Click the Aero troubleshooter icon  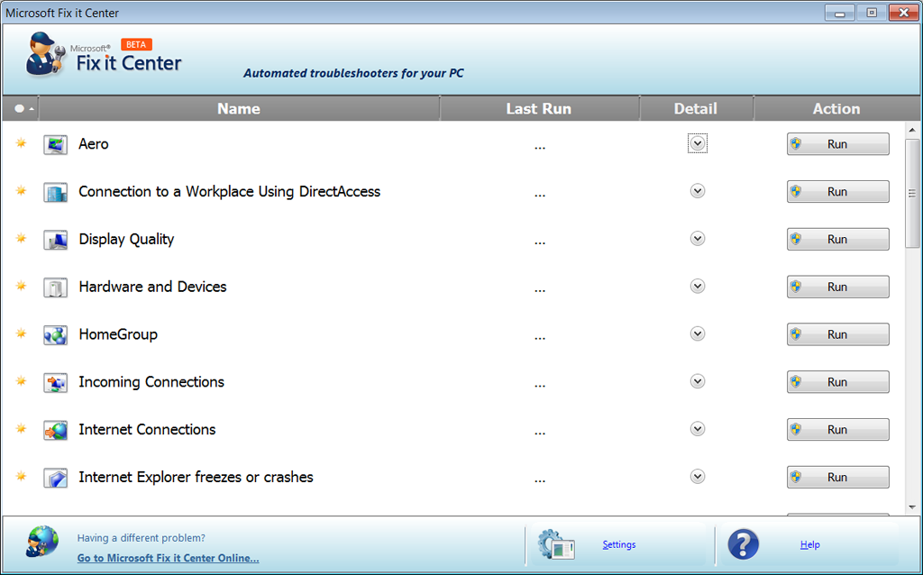pos(55,144)
